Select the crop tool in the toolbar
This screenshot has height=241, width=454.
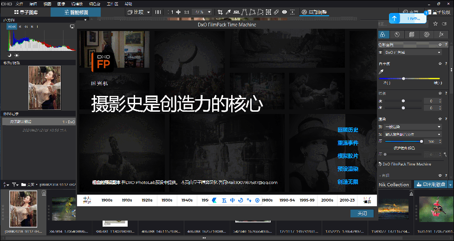(x=220, y=12)
